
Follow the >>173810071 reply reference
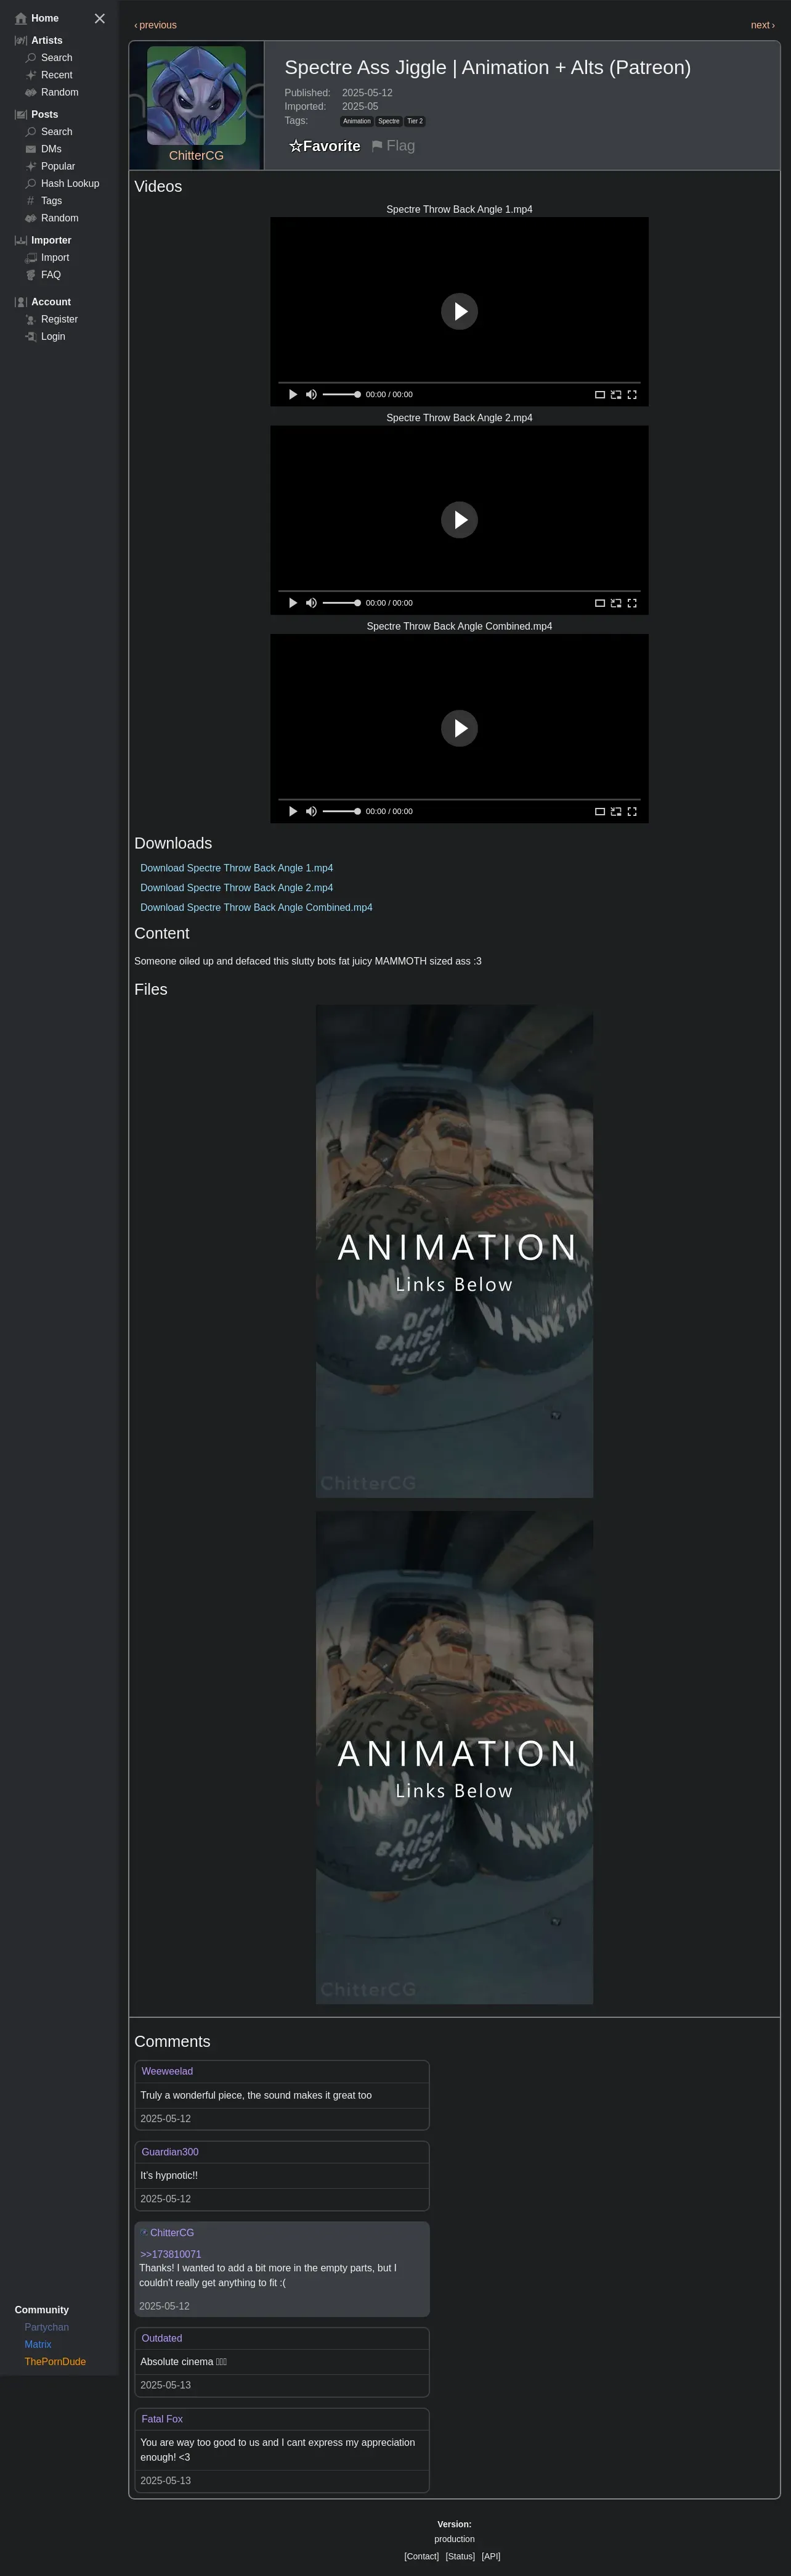171,2254
